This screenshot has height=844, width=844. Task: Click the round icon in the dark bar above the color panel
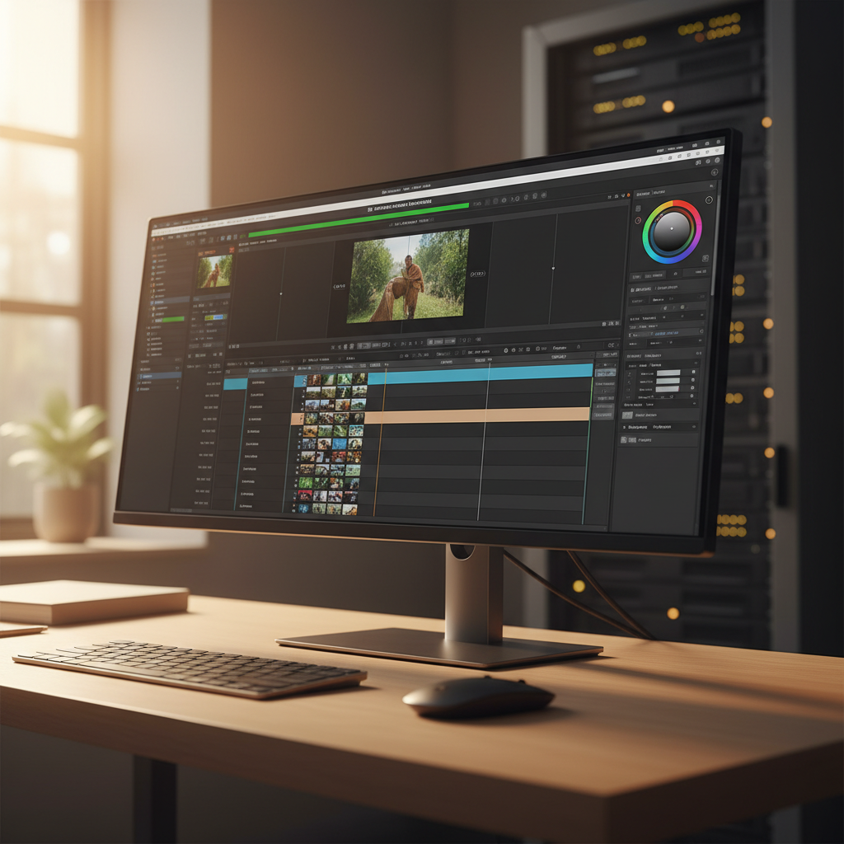(x=715, y=172)
